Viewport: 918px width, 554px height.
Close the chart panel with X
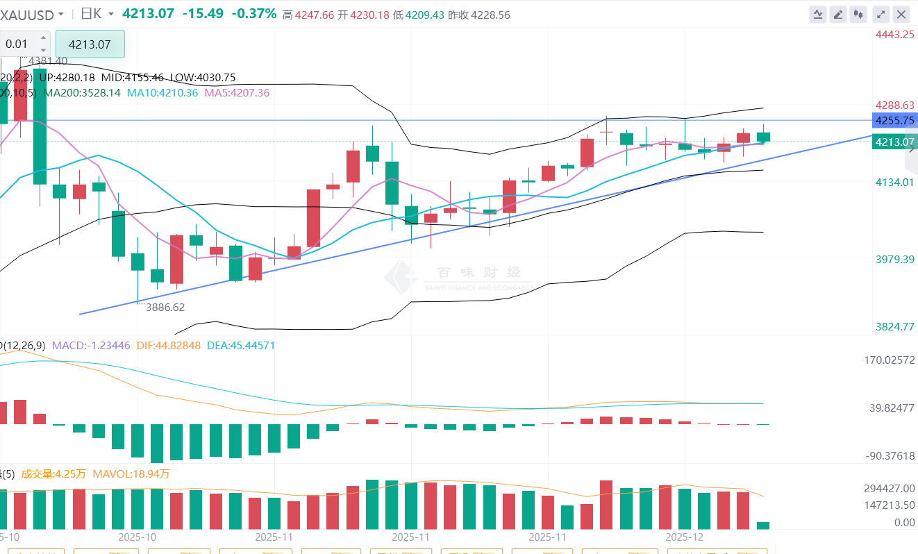tap(901, 14)
